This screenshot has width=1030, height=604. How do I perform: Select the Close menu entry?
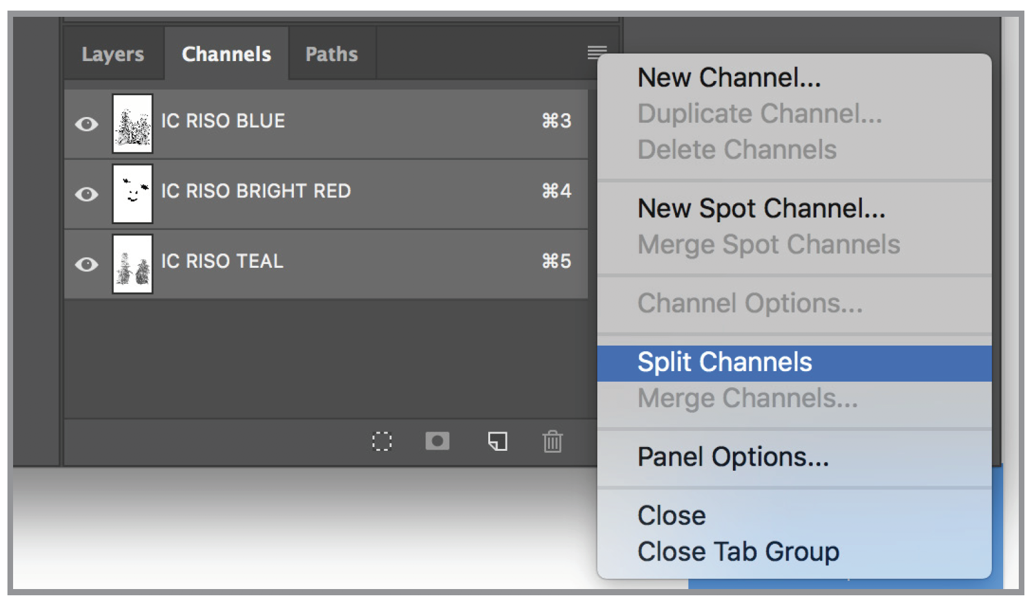tap(671, 516)
